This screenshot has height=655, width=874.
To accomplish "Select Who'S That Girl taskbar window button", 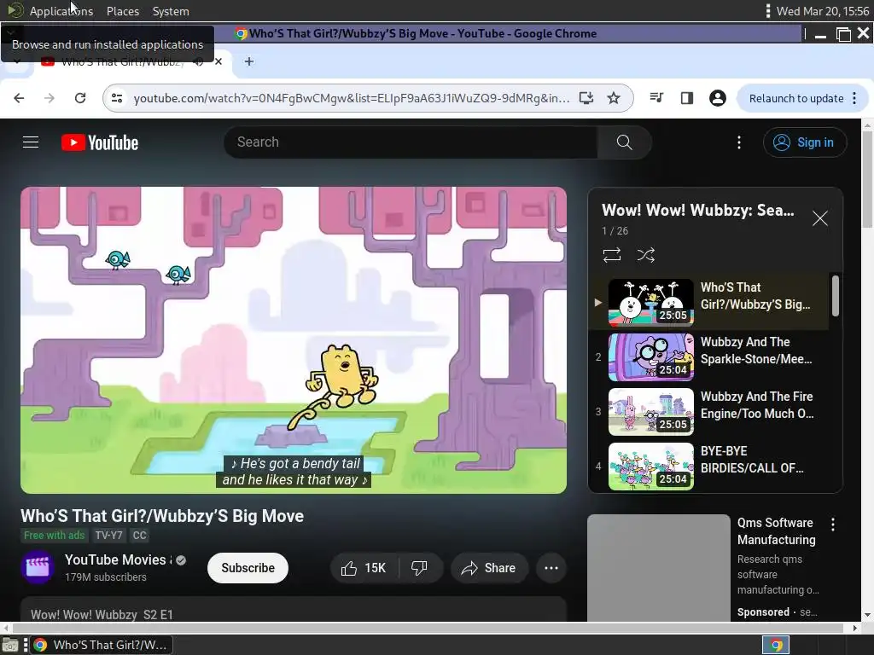I will [x=102, y=645].
